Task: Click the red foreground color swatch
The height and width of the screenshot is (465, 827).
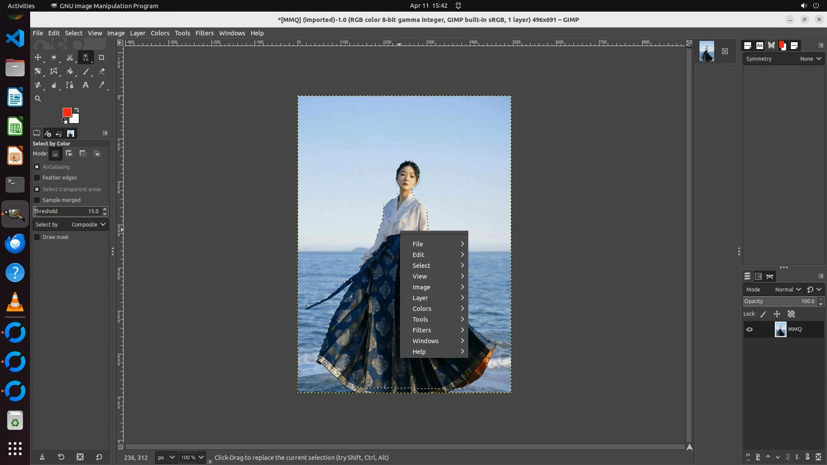Action: tap(66, 112)
